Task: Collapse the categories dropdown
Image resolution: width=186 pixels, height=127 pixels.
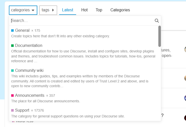Action: (x=23, y=10)
